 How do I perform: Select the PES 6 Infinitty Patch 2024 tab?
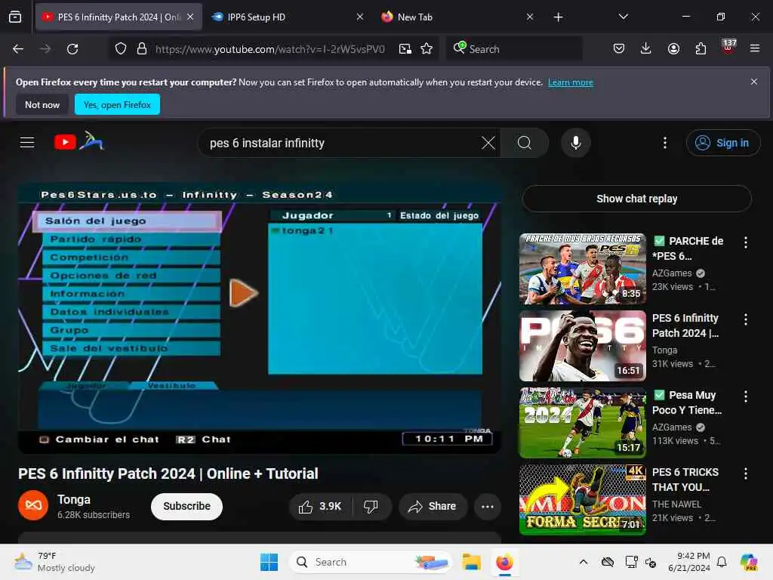pyautogui.click(x=119, y=17)
